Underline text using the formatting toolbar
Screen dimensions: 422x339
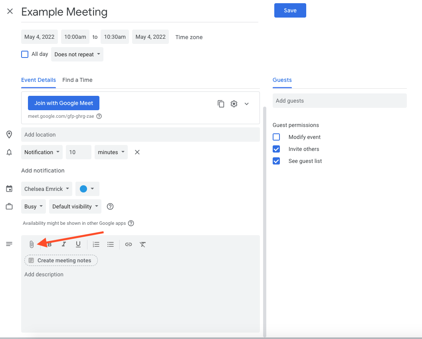click(78, 244)
